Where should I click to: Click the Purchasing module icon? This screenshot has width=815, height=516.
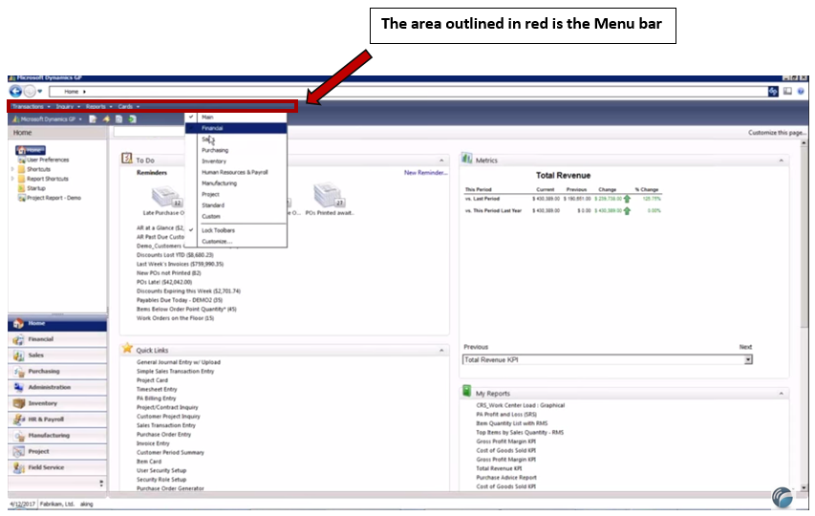coord(18,372)
